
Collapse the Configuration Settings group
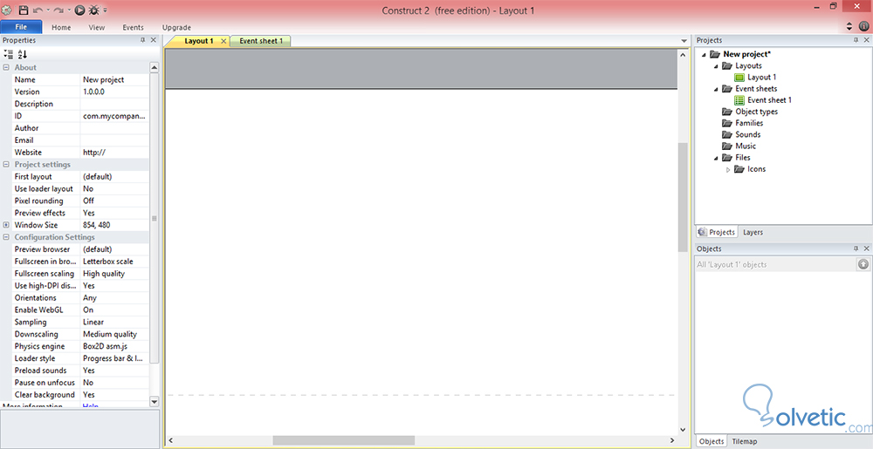[x=6, y=237]
